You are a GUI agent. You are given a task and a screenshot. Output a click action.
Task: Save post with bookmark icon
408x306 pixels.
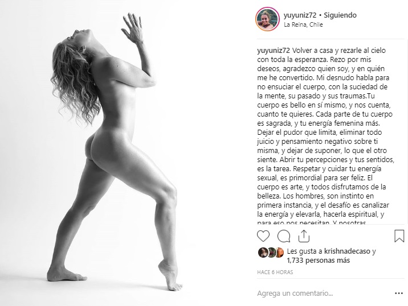coord(399,236)
